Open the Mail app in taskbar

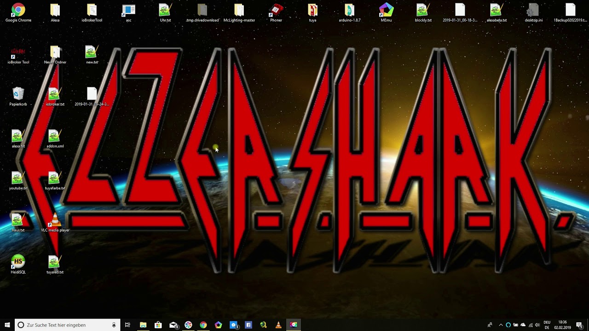click(173, 325)
